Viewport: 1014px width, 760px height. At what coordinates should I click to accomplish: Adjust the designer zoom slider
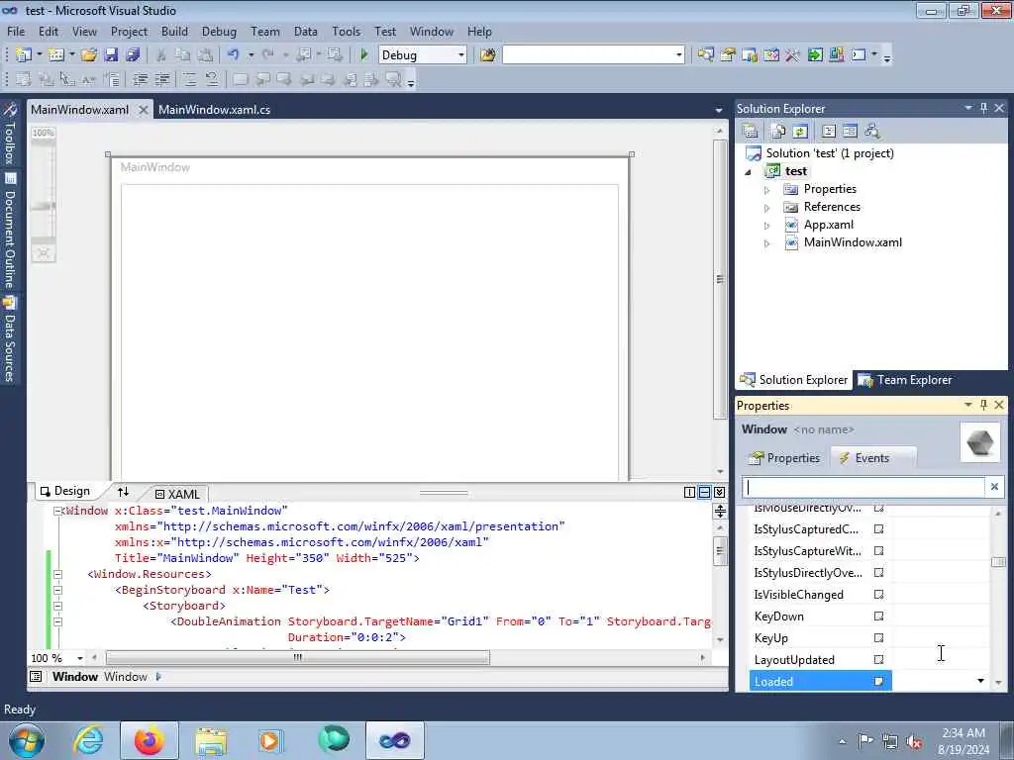pos(44,206)
